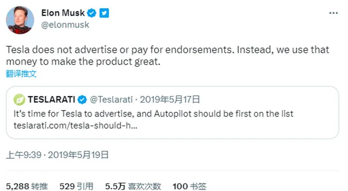
Task: Click the main tweet text about endorsements
Action: pos(167,55)
